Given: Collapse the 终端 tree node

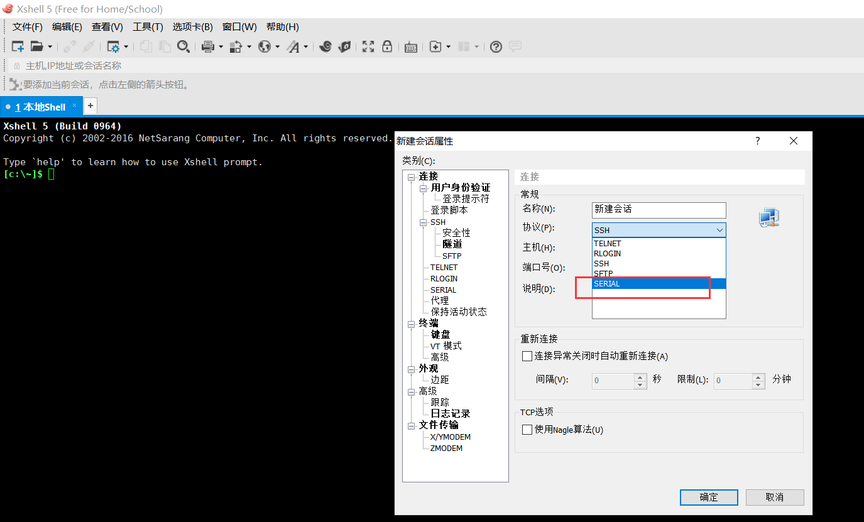Looking at the screenshot, I should coord(411,324).
